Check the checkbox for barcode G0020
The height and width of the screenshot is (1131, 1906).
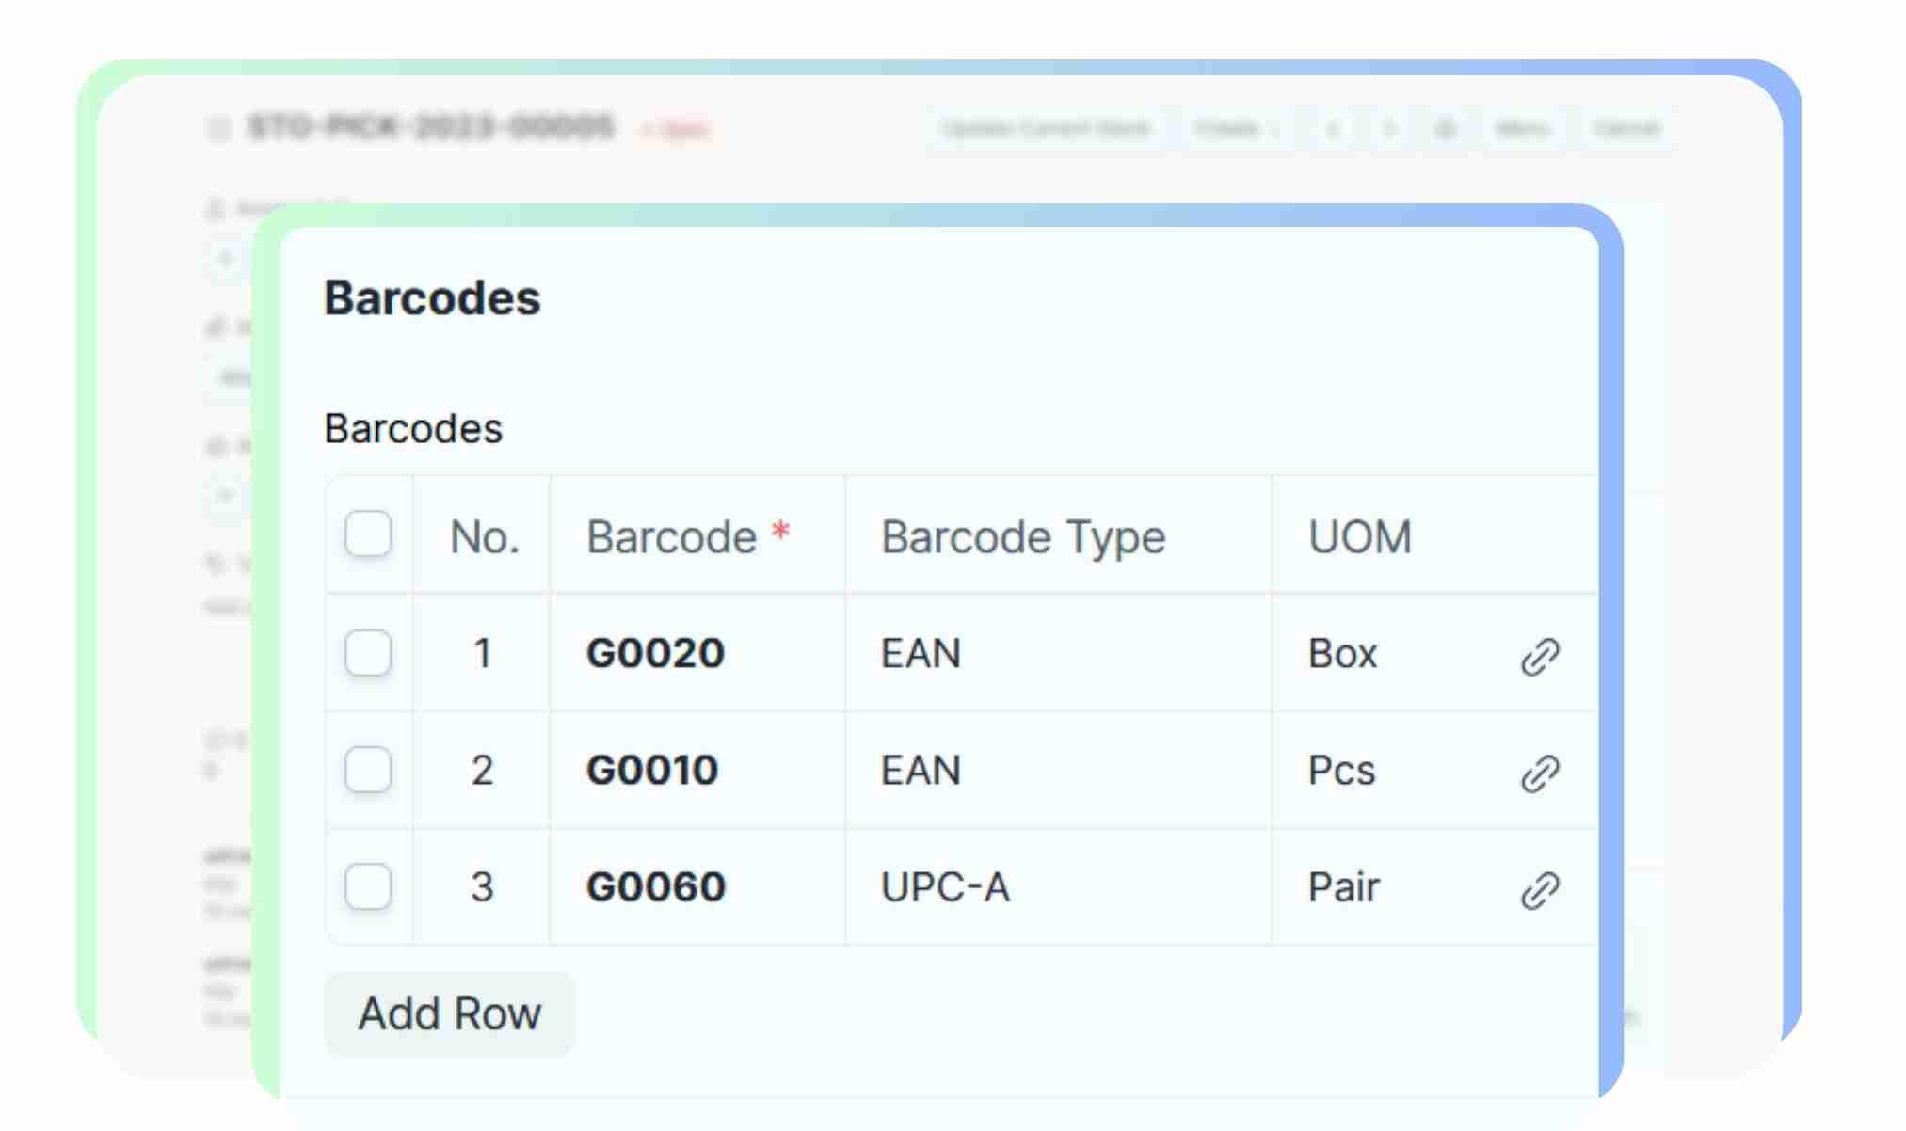point(368,653)
